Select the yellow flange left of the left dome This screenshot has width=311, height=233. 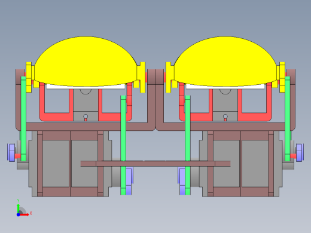[29, 77]
